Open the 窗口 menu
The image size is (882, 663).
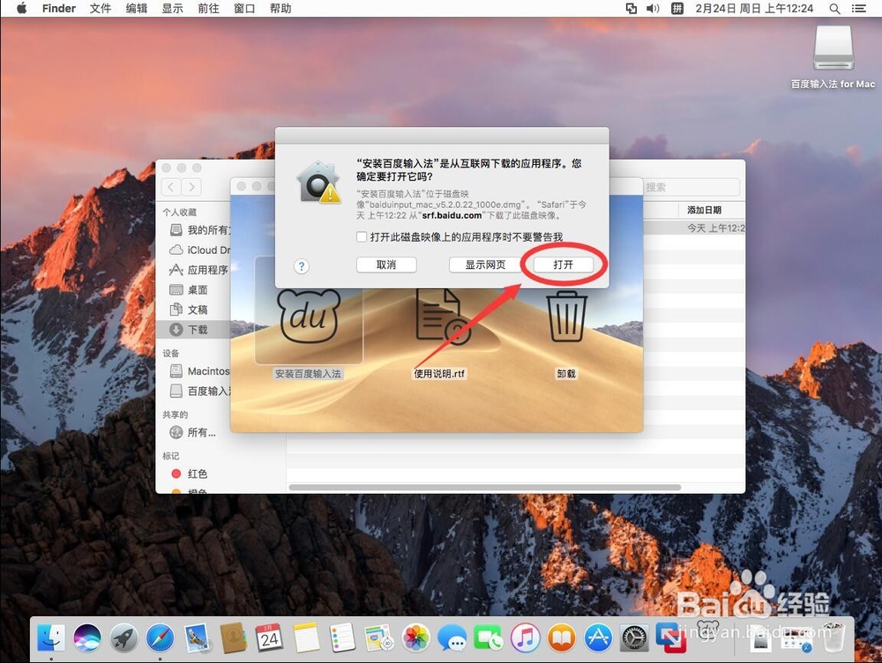[x=244, y=9]
